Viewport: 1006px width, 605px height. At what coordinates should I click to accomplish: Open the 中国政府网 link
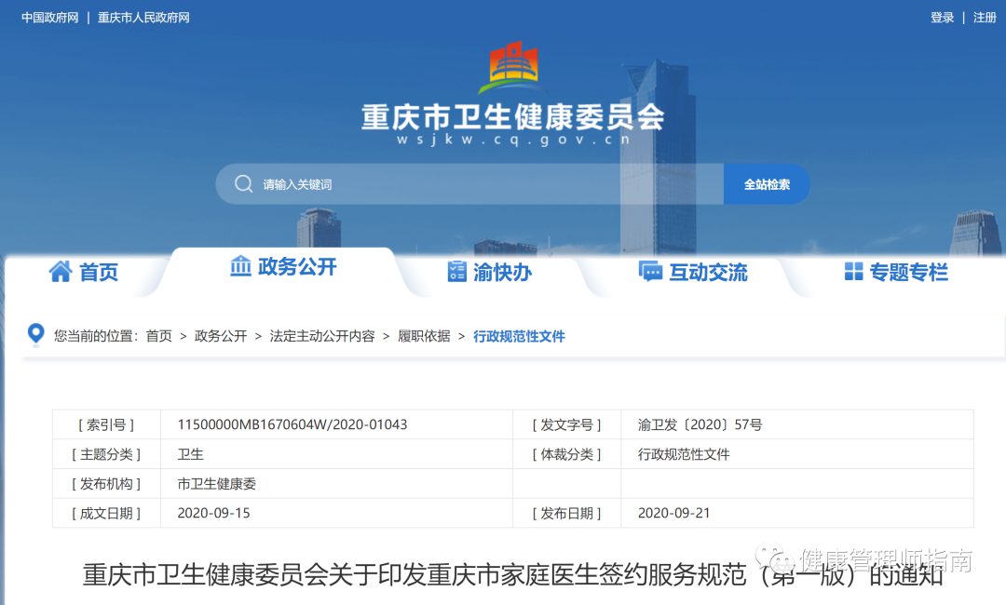[50, 18]
